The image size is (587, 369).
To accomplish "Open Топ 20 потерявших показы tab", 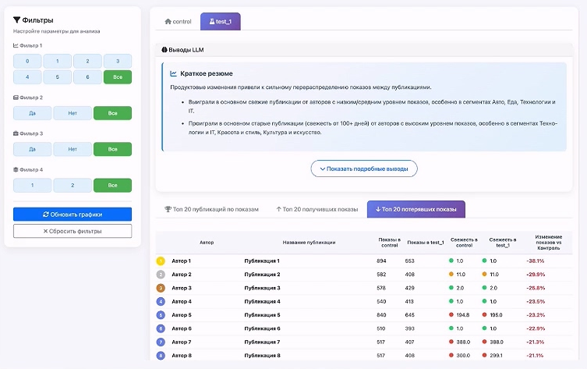I will (416, 209).
